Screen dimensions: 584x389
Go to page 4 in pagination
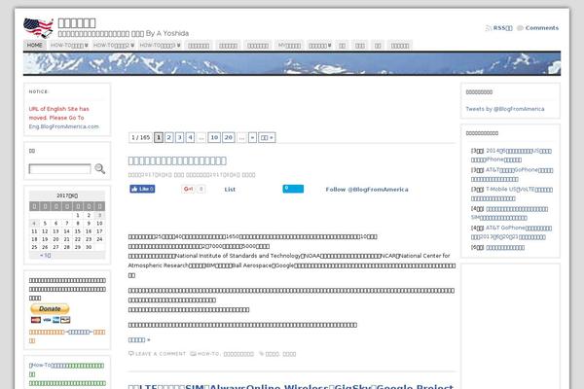[190, 137]
